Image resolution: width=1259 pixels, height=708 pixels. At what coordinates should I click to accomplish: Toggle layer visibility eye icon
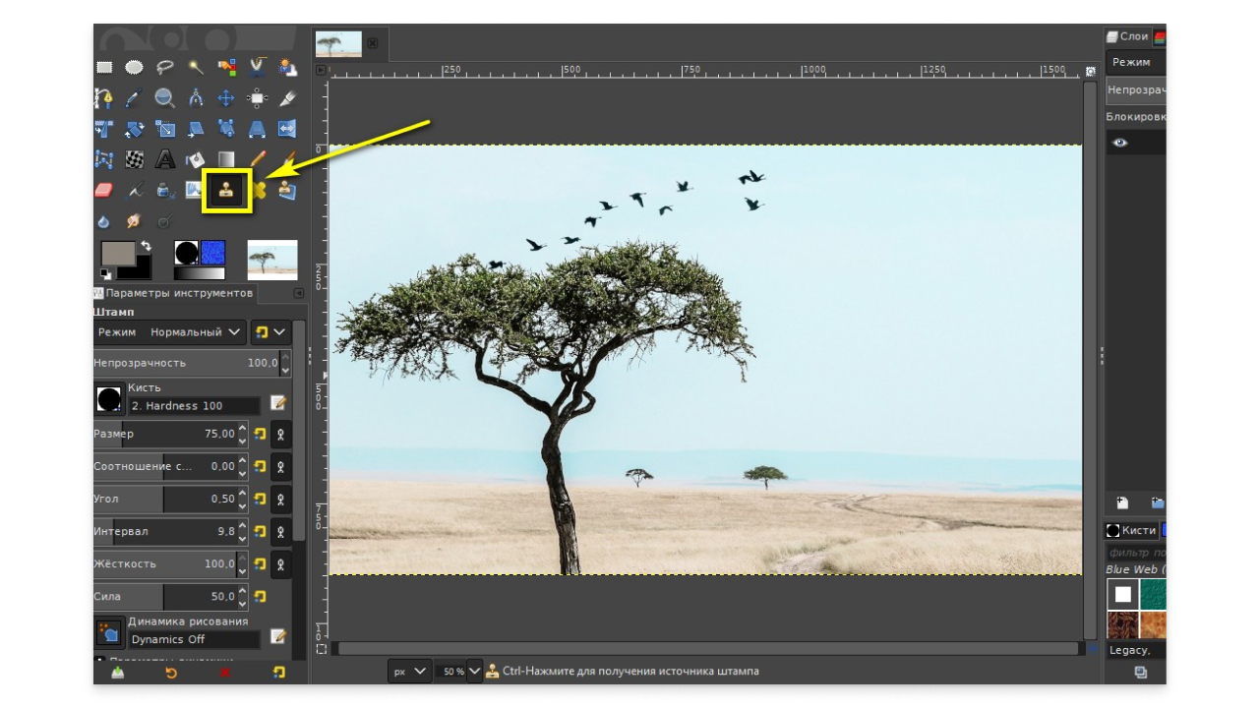(1120, 143)
